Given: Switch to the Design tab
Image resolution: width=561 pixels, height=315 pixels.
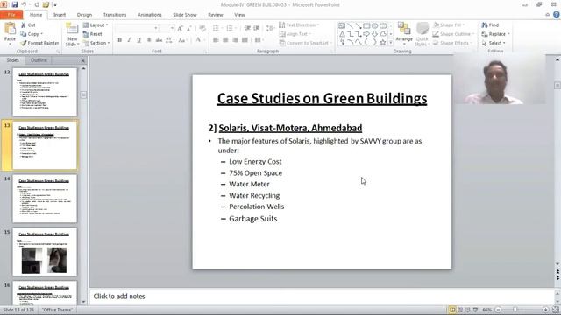Looking at the screenshot, I should (84, 15).
